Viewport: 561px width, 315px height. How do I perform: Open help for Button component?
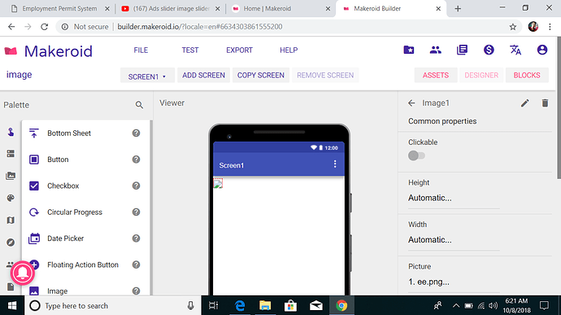136,160
